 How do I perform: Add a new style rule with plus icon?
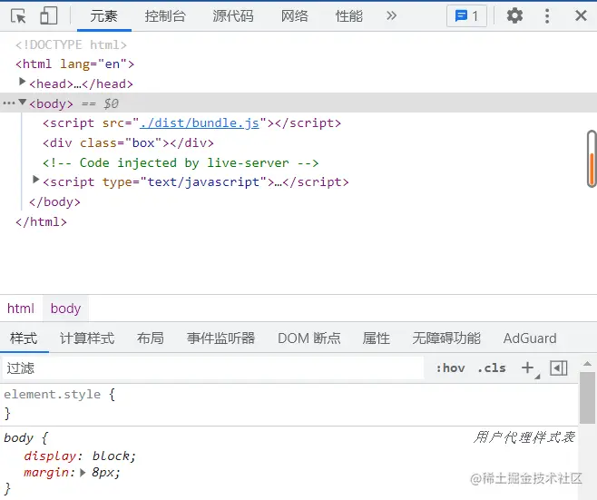(528, 368)
